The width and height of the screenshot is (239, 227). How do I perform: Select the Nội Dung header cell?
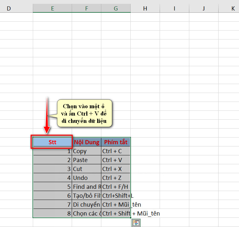click(86, 142)
